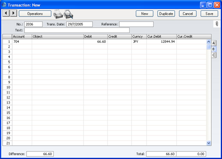This screenshot has height=159, width=222.
Task: Click the New button
Action: point(144,14)
